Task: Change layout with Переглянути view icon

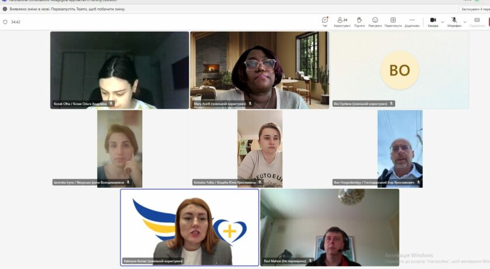Action: [393, 20]
